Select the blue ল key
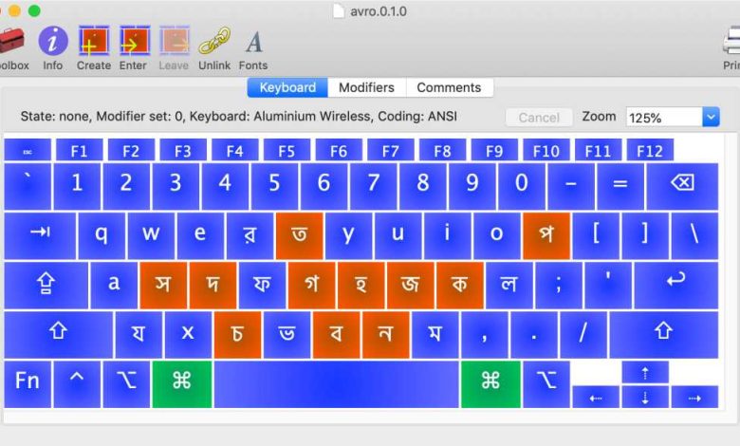Screen dimensions: 740x446 click(509, 285)
